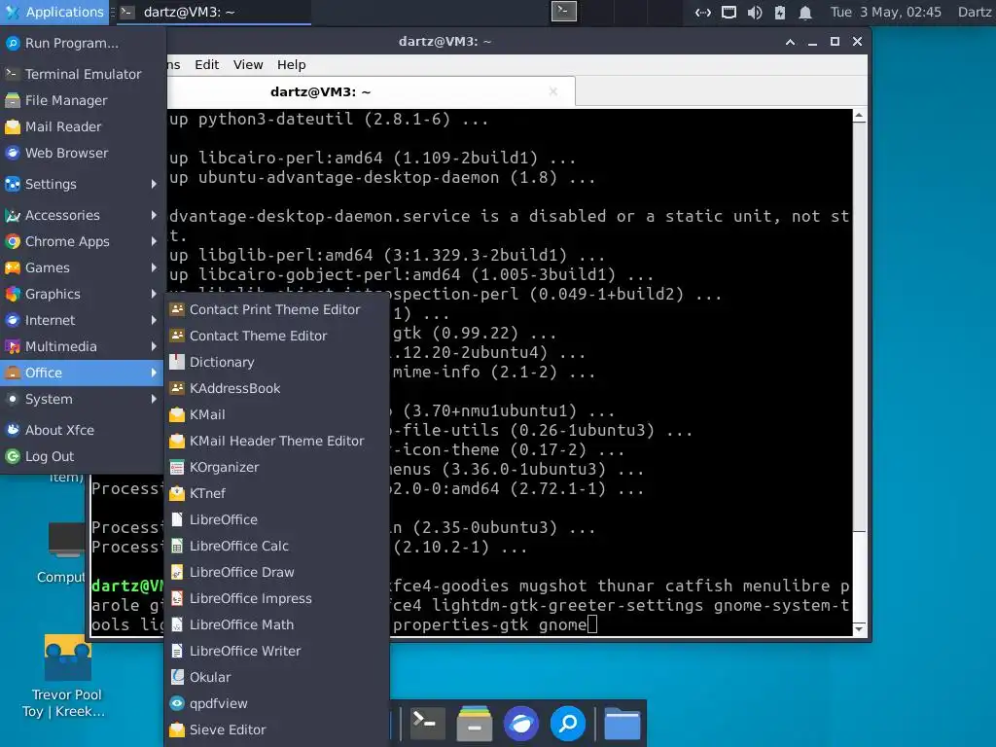Click the qpdfview eye icon
This screenshot has height=747, width=996.
pos(177,704)
